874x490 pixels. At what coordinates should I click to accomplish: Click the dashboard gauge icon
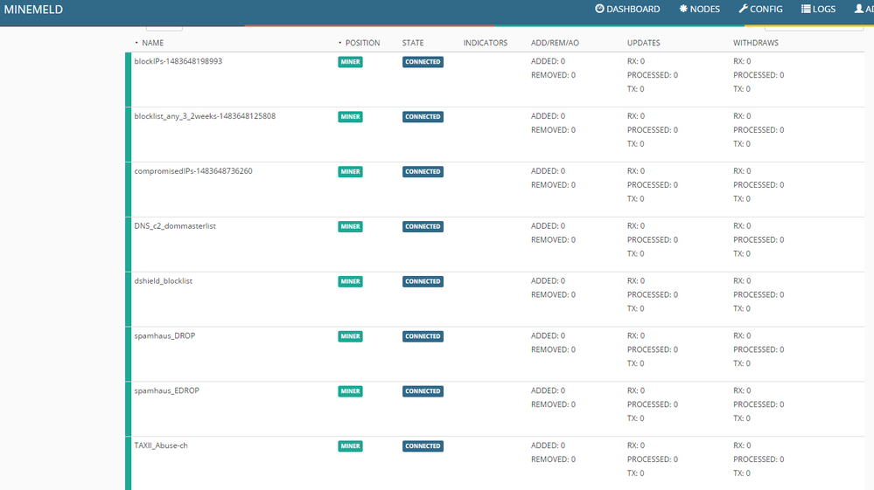(600, 9)
